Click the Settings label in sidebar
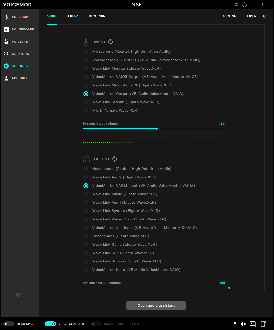The width and height of the screenshot is (274, 330). pyautogui.click(x=20, y=66)
